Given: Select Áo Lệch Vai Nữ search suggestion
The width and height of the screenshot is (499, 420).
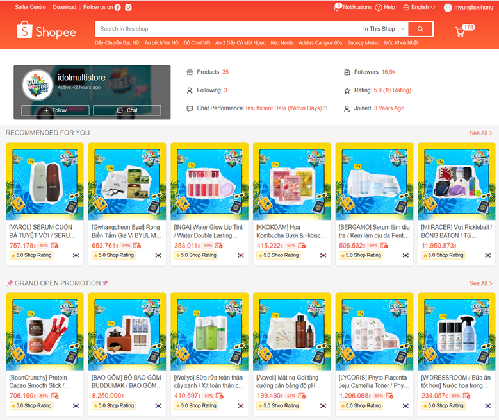Looking at the screenshot, I should [x=161, y=43].
